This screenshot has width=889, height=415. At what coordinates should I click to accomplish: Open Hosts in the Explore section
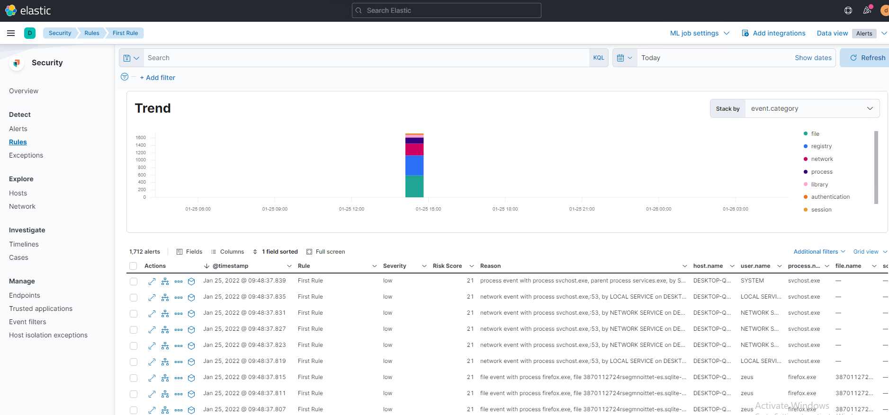click(x=18, y=193)
